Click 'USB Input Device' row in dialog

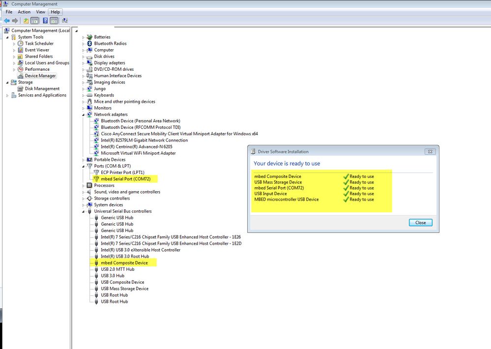coord(270,194)
